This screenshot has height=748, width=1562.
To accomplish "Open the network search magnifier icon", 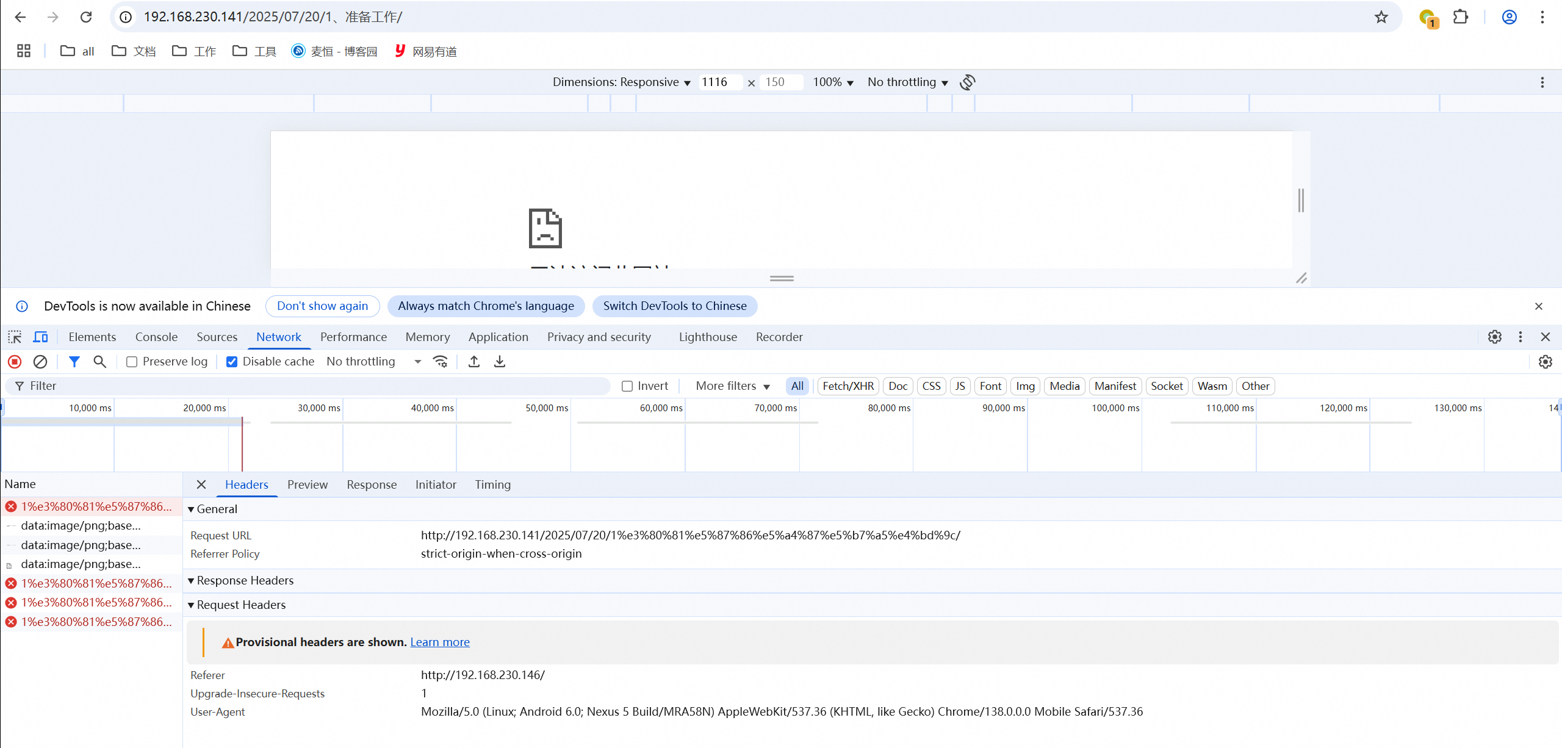I will [x=100, y=362].
